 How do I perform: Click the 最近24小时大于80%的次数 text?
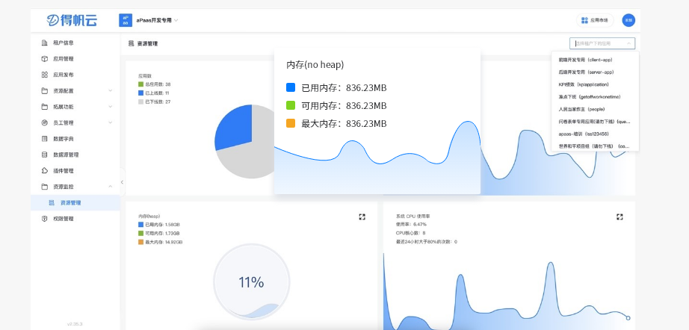click(x=426, y=242)
